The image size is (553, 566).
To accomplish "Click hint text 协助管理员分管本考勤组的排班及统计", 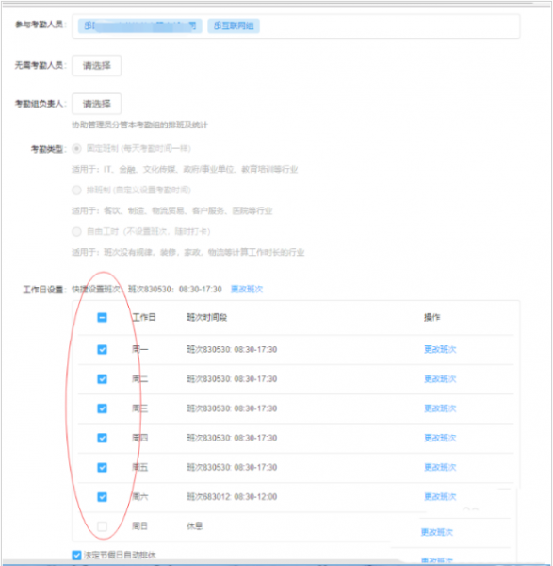I will point(139,125).
